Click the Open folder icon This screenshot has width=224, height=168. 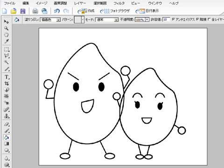(14, 11)
